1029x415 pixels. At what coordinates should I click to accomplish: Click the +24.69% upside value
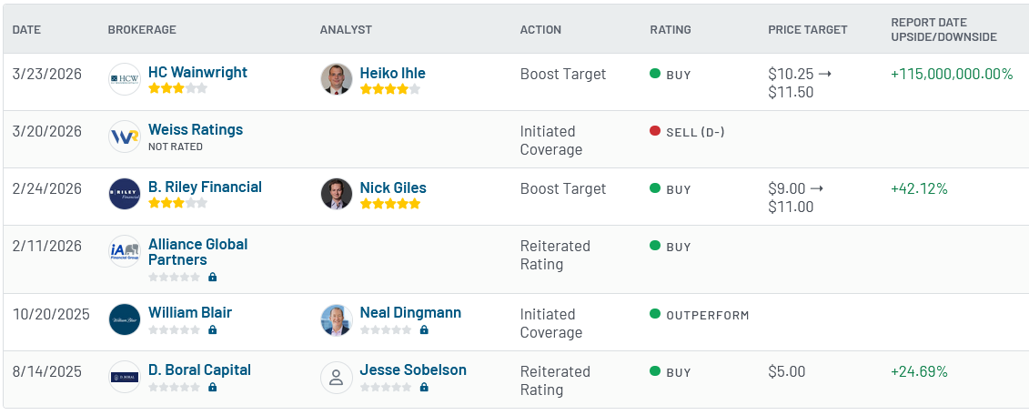point(920,371)
